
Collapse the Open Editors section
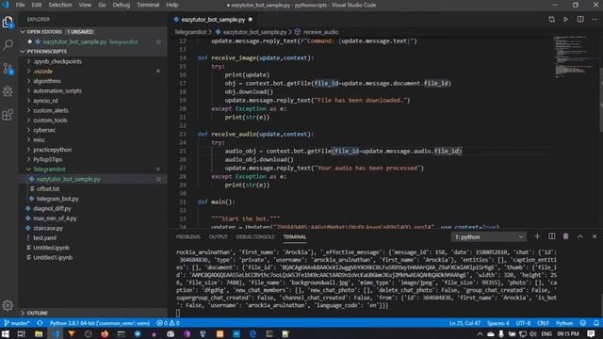click(93, 31)
